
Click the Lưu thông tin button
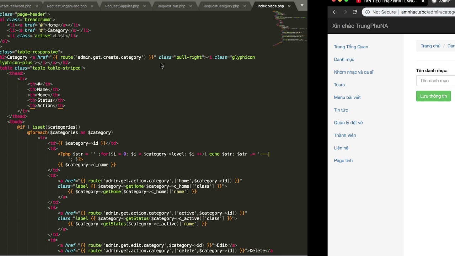click(x=433, y=96)
